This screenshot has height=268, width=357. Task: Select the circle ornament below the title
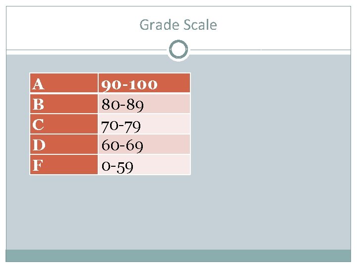tap(178, 50)
